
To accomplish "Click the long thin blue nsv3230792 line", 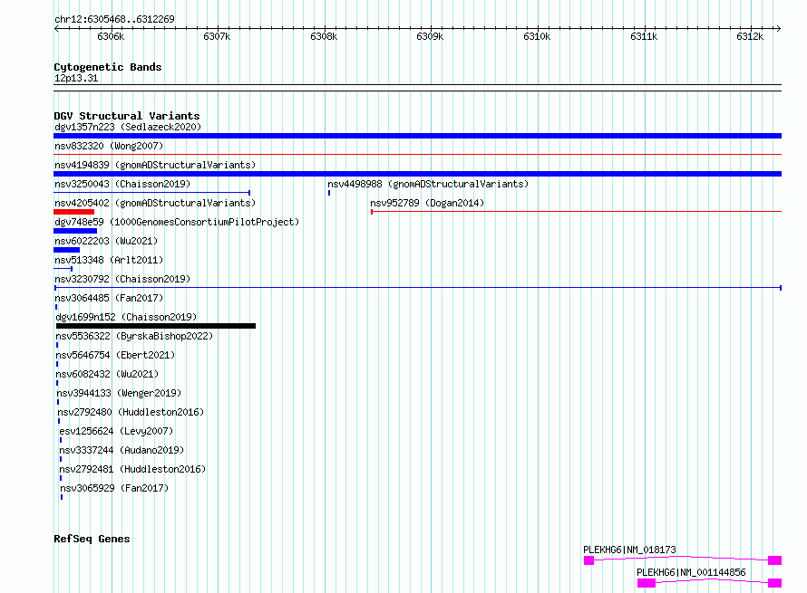I will [x=418, y=288].
